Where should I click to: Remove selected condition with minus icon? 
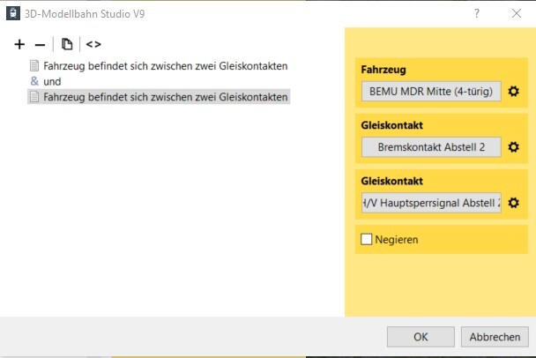click(40, 44)
